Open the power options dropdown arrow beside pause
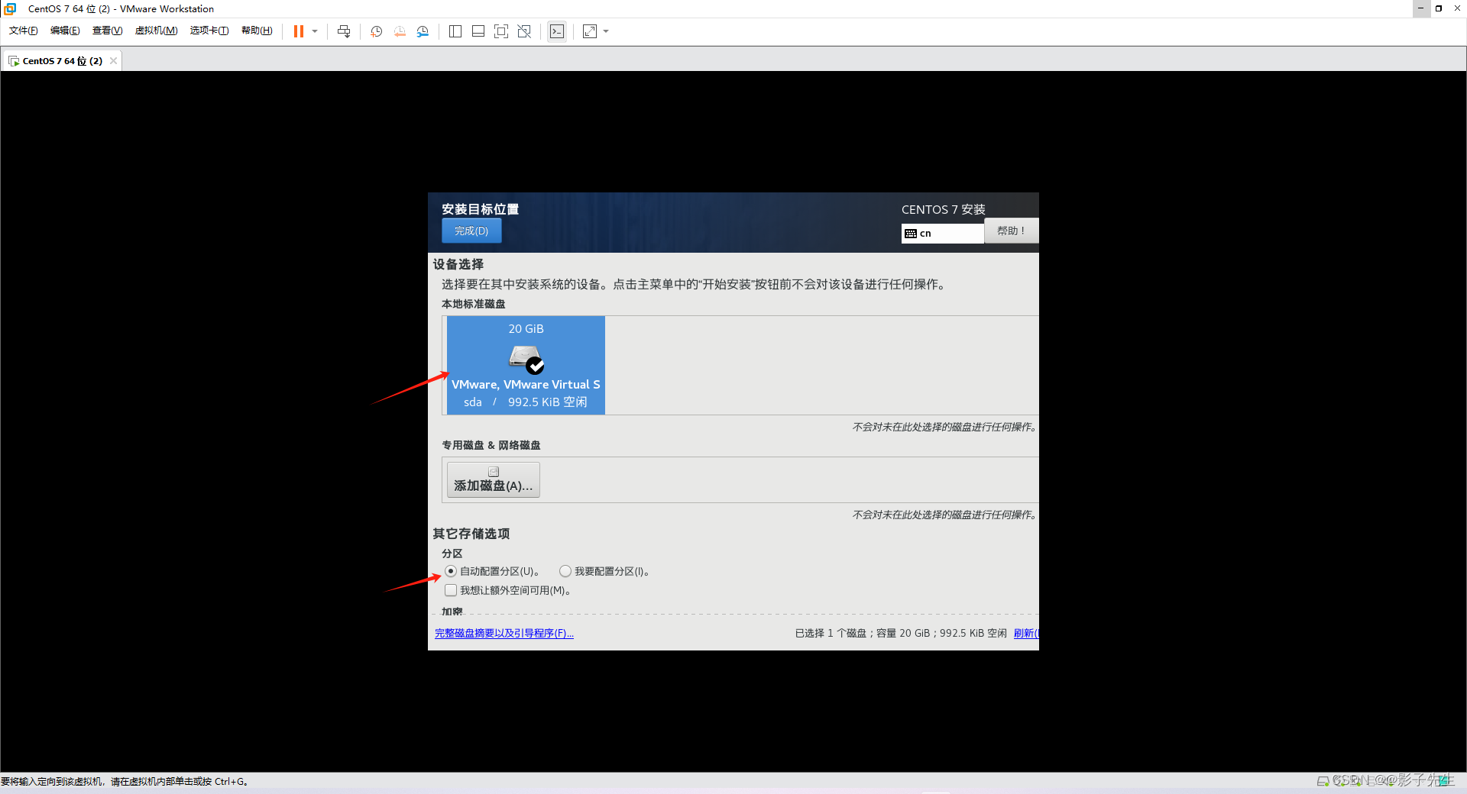 [x=315, y=31]
